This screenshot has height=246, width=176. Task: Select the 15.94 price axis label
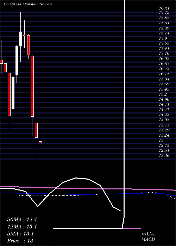click(164, 79)
